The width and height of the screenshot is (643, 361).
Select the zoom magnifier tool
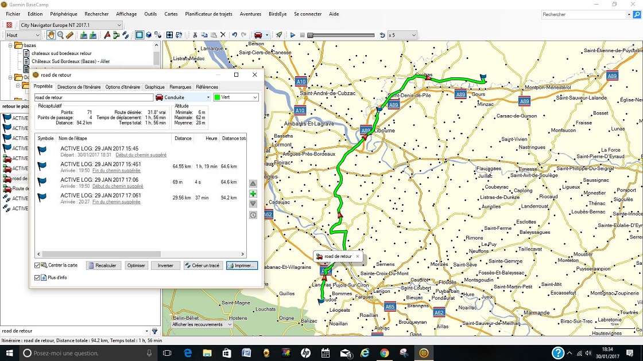click(x=60, y=36)
